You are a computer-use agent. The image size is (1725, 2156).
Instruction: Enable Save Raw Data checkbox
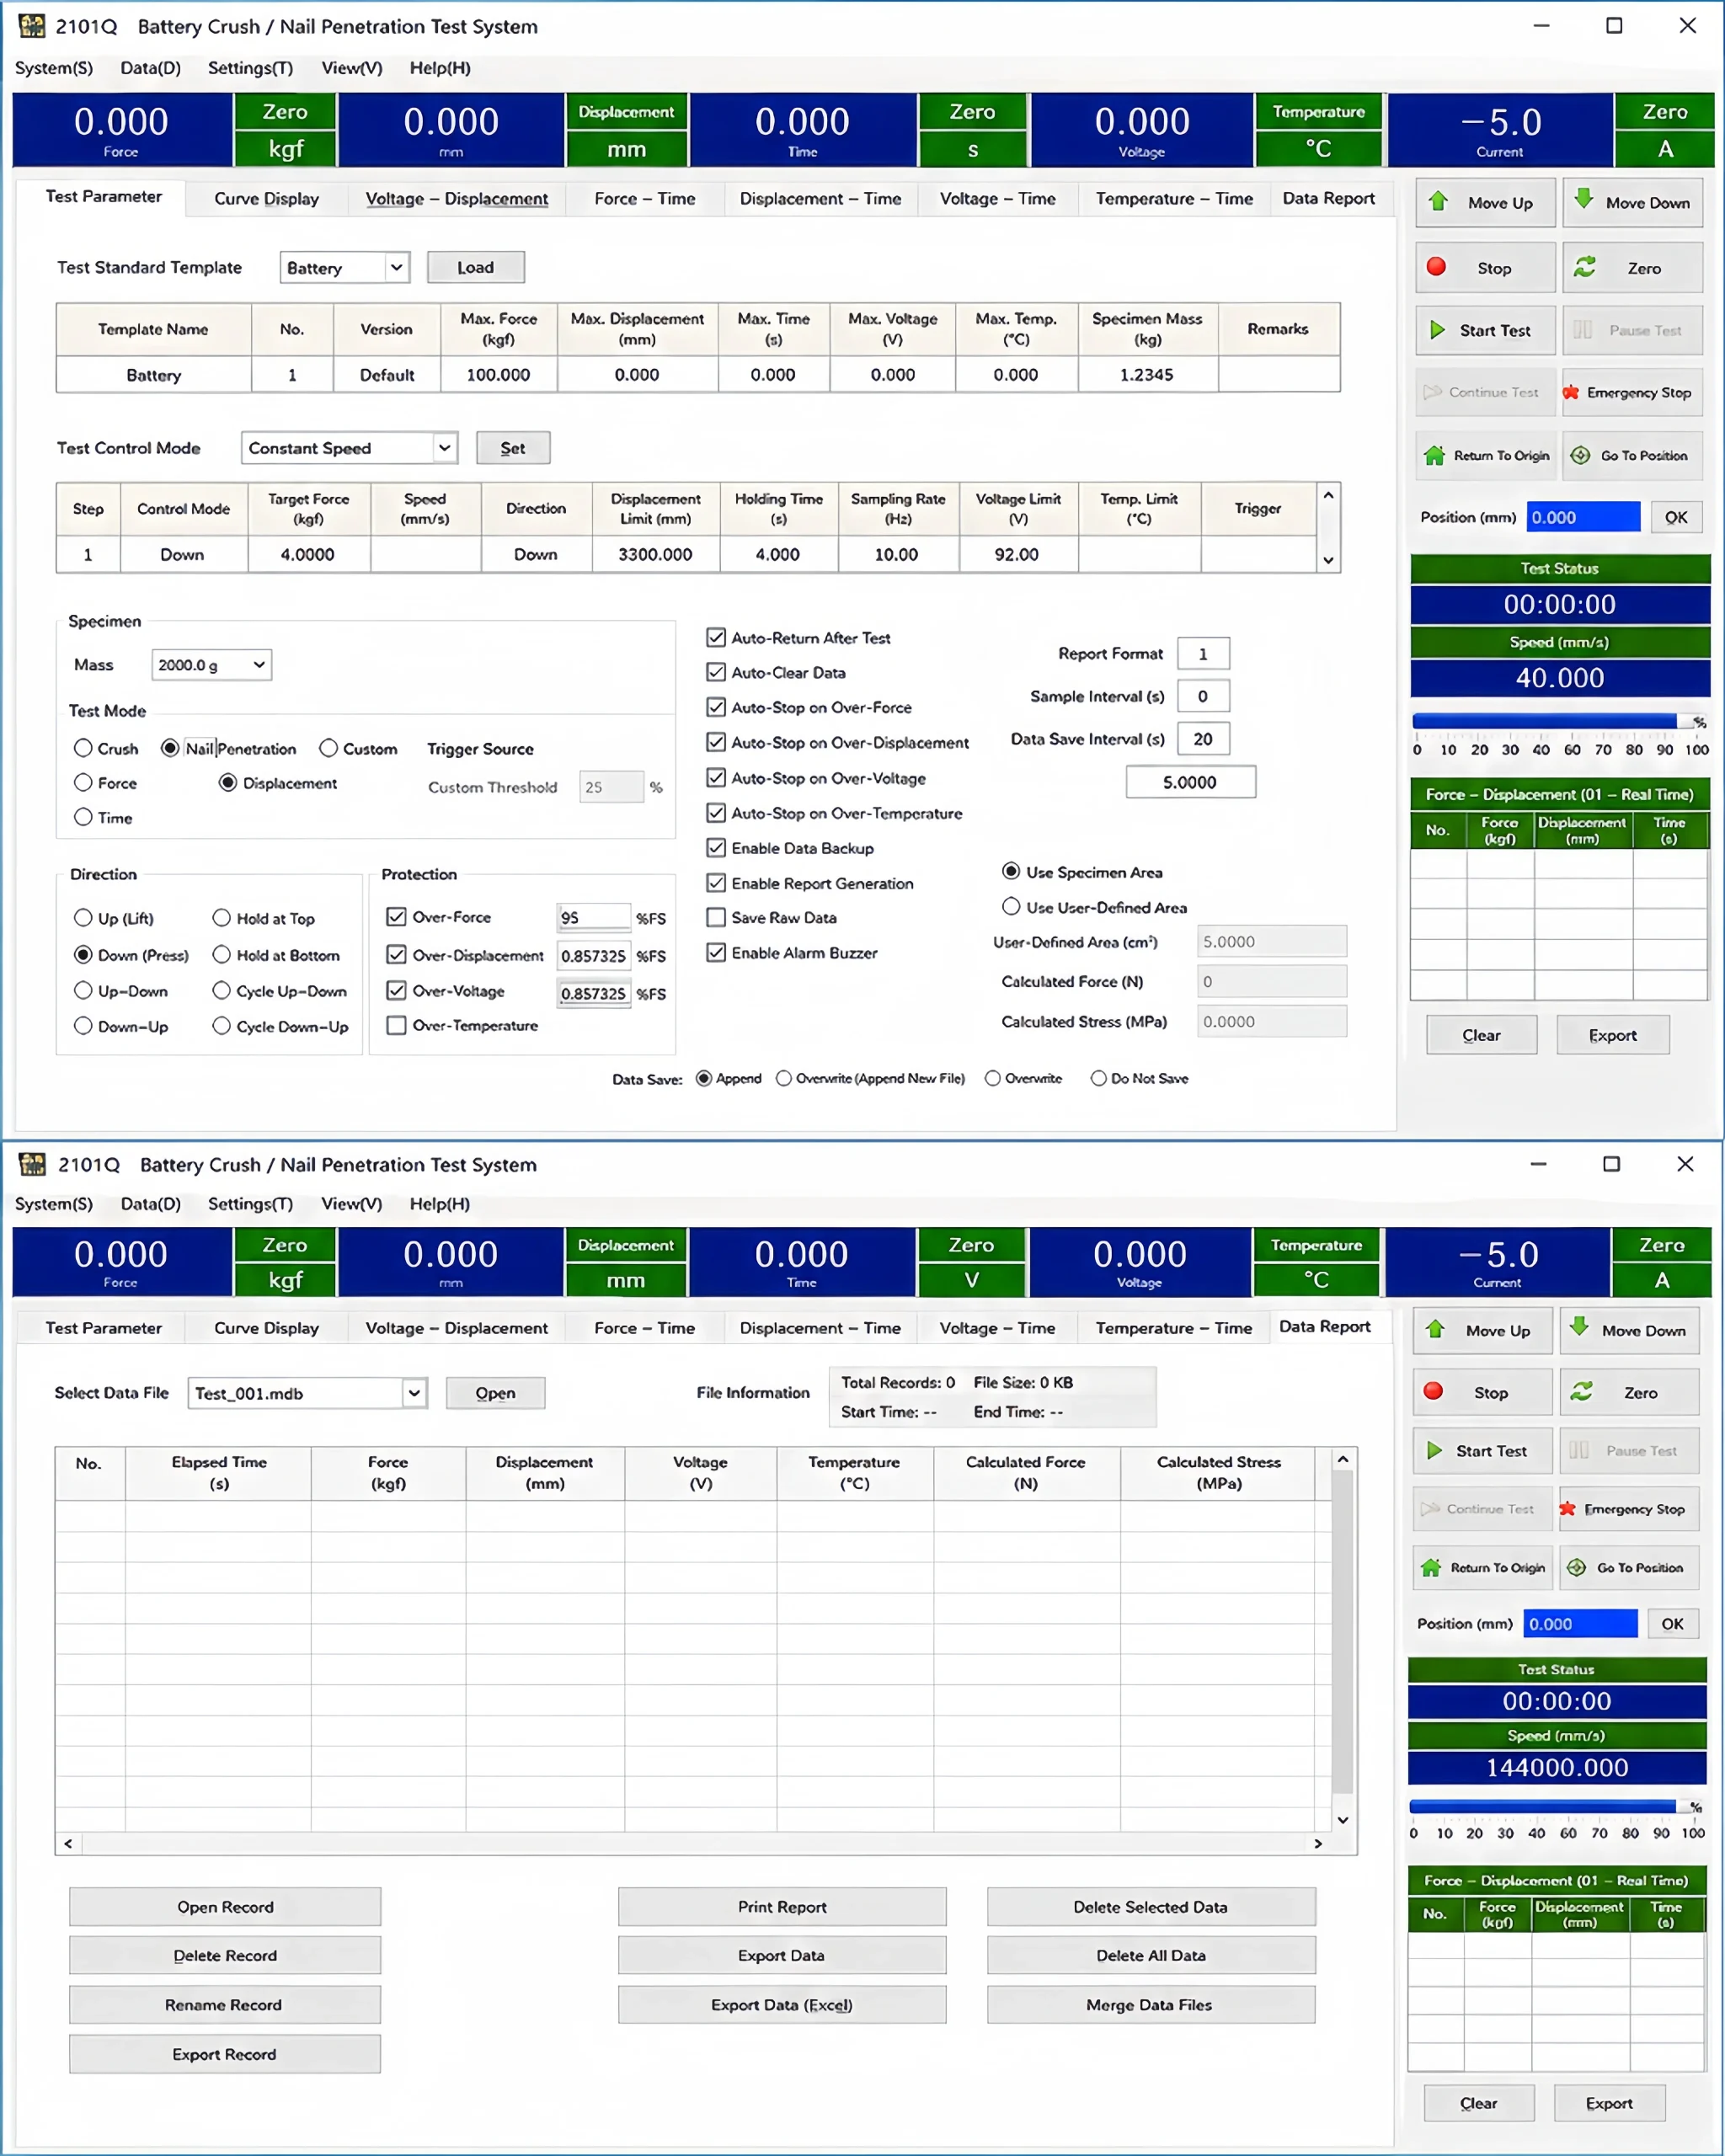coord(716,917)
